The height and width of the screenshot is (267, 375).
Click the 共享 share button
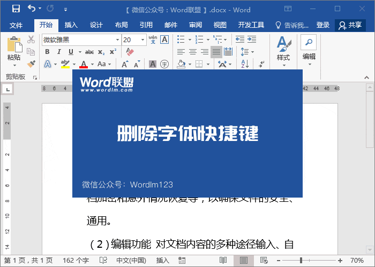click(x=350, y=25)
